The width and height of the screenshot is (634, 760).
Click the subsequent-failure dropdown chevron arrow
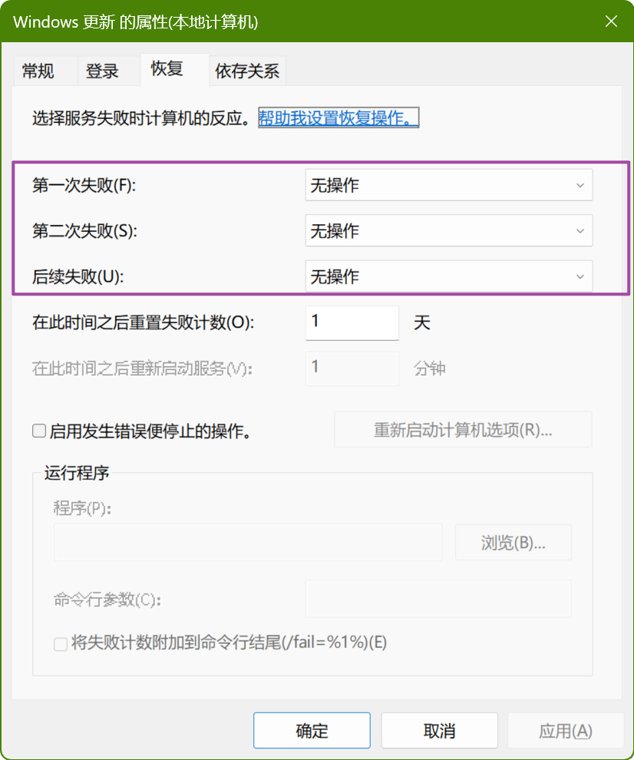tap(580, 277)
